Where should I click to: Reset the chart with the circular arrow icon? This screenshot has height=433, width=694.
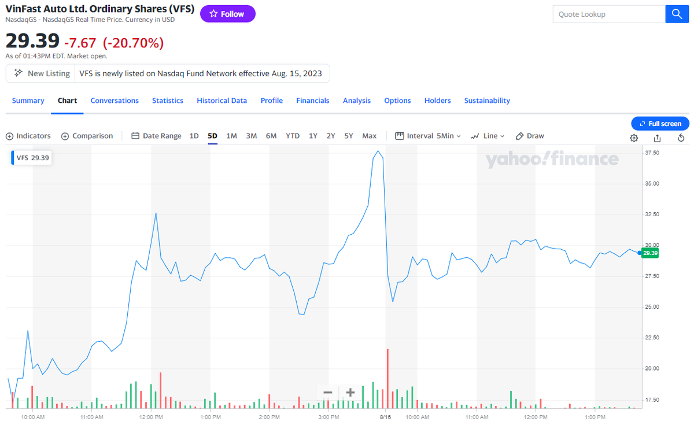pyautogui.click(x=681, y=138)
